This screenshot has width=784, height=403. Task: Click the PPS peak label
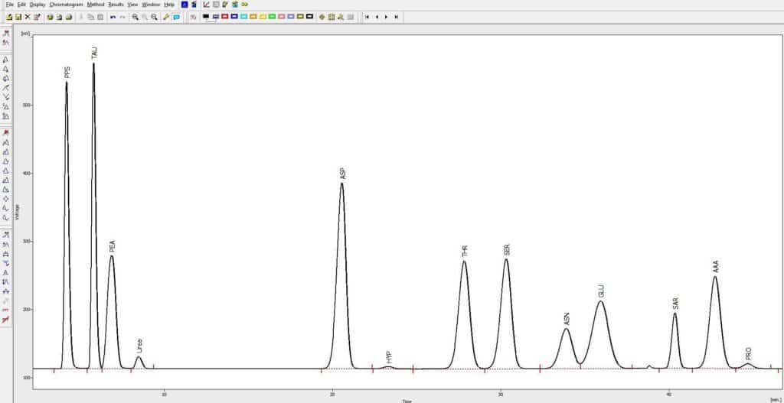(x=67, y=73)
